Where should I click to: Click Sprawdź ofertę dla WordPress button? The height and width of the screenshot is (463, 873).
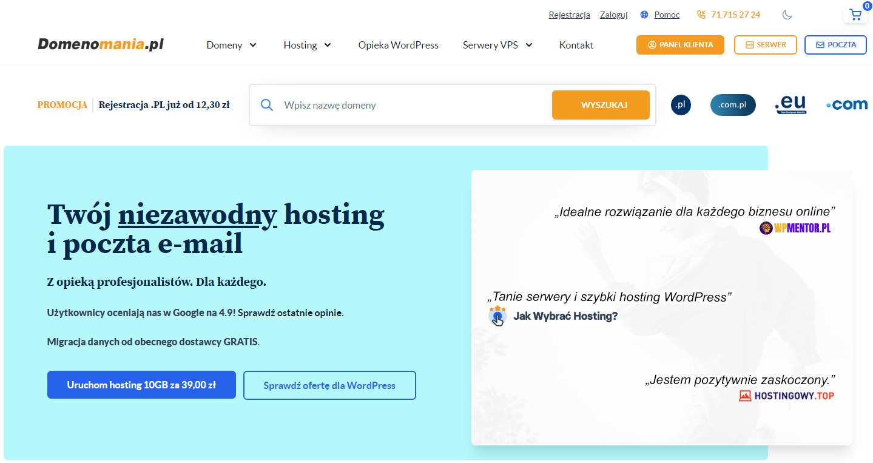pos(329,385)
